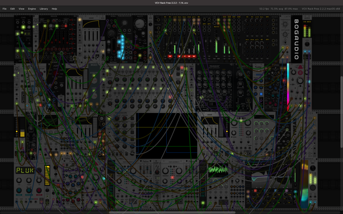The height and width of the screenshot is (214, 343).
Task: Open the USB AUDIO device selector on the Audio module
Action: 307,22
